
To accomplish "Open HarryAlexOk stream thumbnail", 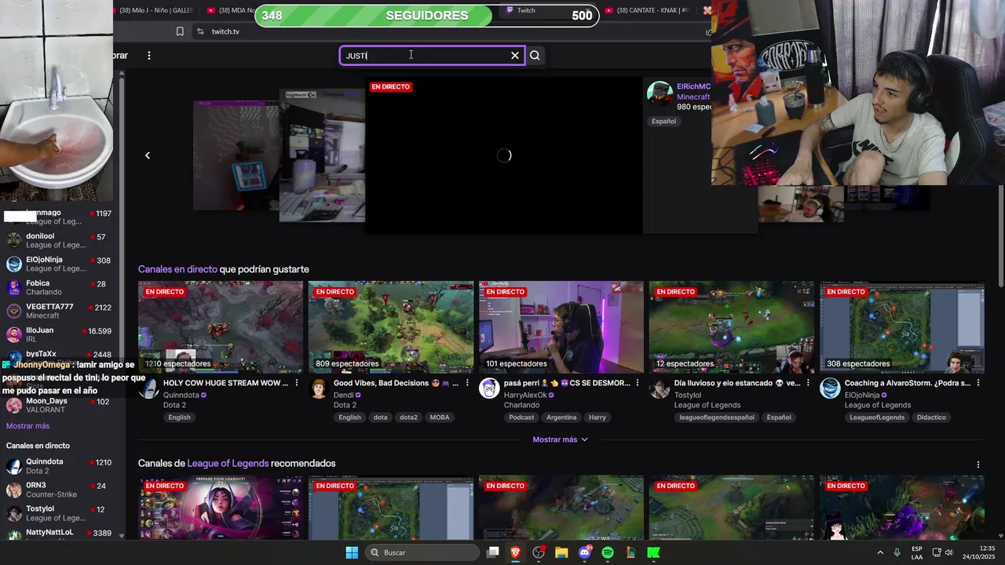I will tap(561, 326).
